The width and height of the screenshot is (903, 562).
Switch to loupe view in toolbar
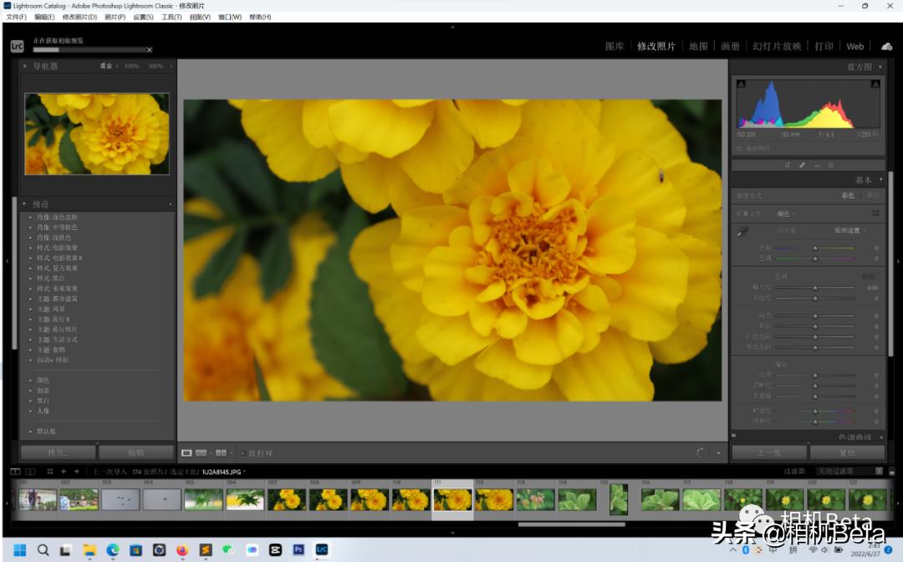coord(186,453)
